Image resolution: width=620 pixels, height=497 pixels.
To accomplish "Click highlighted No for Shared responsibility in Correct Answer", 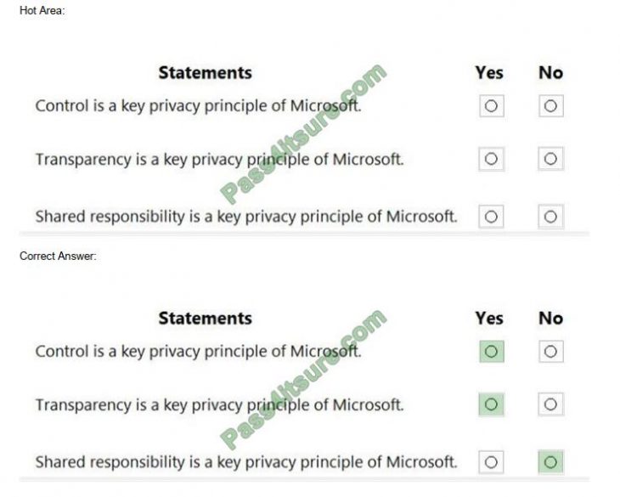I will click(x=550, y=462).
